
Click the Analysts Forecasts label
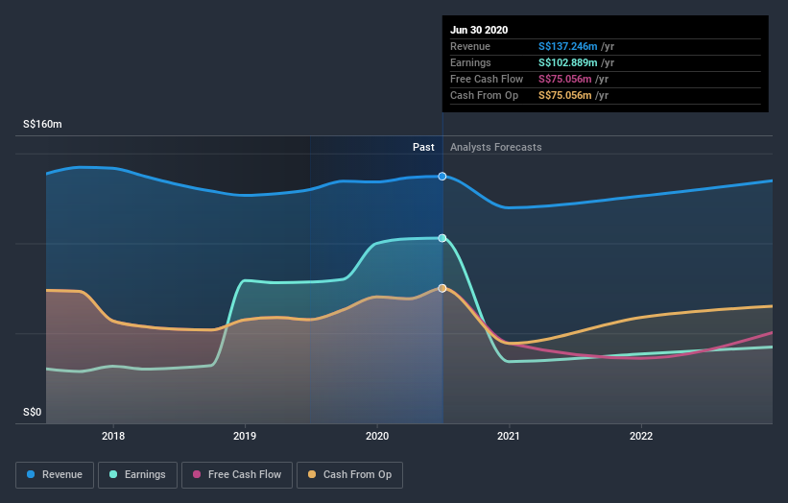(496, 147)
